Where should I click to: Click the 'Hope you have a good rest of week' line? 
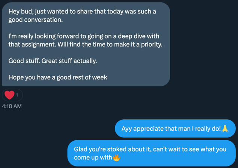tap(58, 77)
